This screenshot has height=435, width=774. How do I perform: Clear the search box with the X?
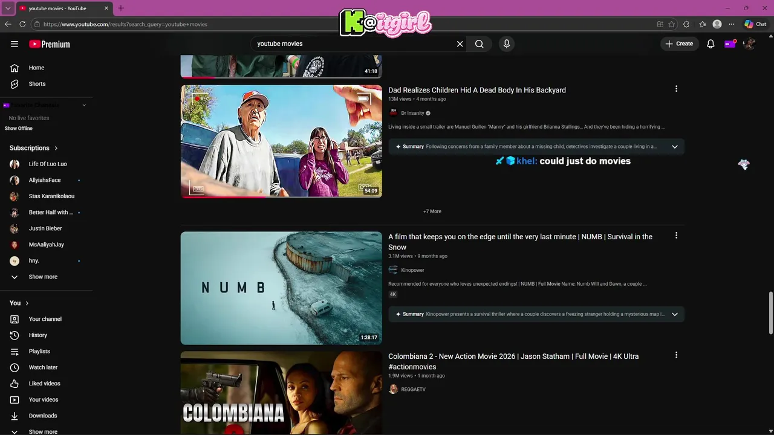click(x=460, y=43)
